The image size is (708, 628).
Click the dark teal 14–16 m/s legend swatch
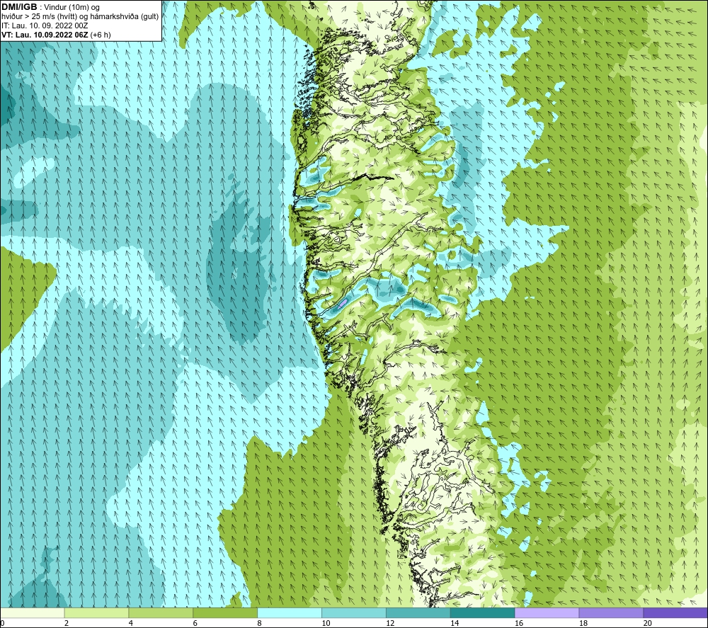pos(482,612)
